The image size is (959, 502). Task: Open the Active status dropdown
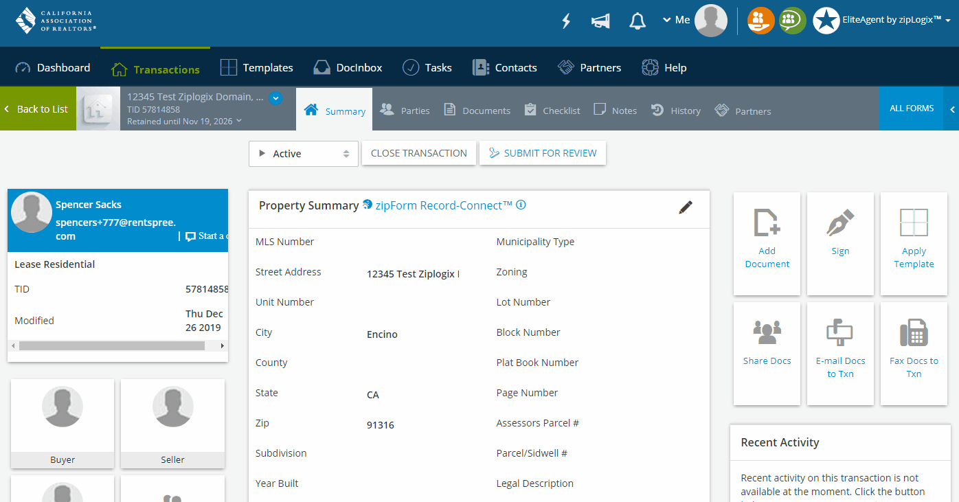coord(304,154)
